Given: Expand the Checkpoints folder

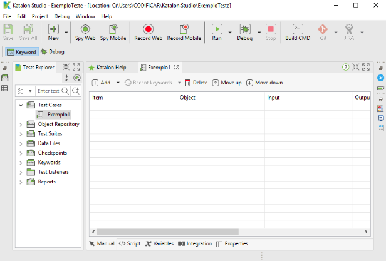Looking at the screenshot, I should click(x=21, y=153).
